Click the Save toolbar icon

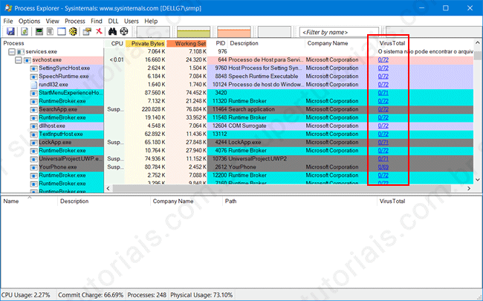coord(10,32)
